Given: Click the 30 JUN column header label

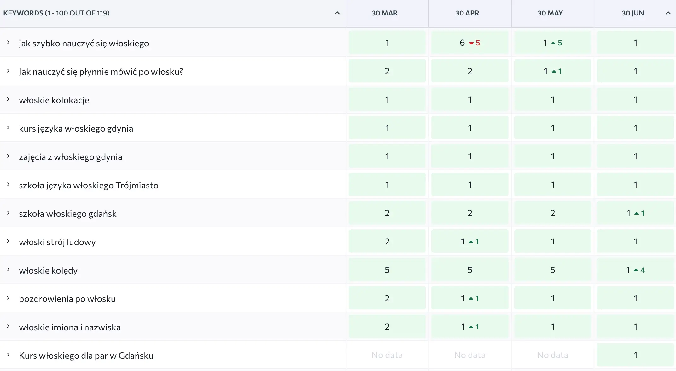Looking at the screenshot, I should [x=632, y=13].
